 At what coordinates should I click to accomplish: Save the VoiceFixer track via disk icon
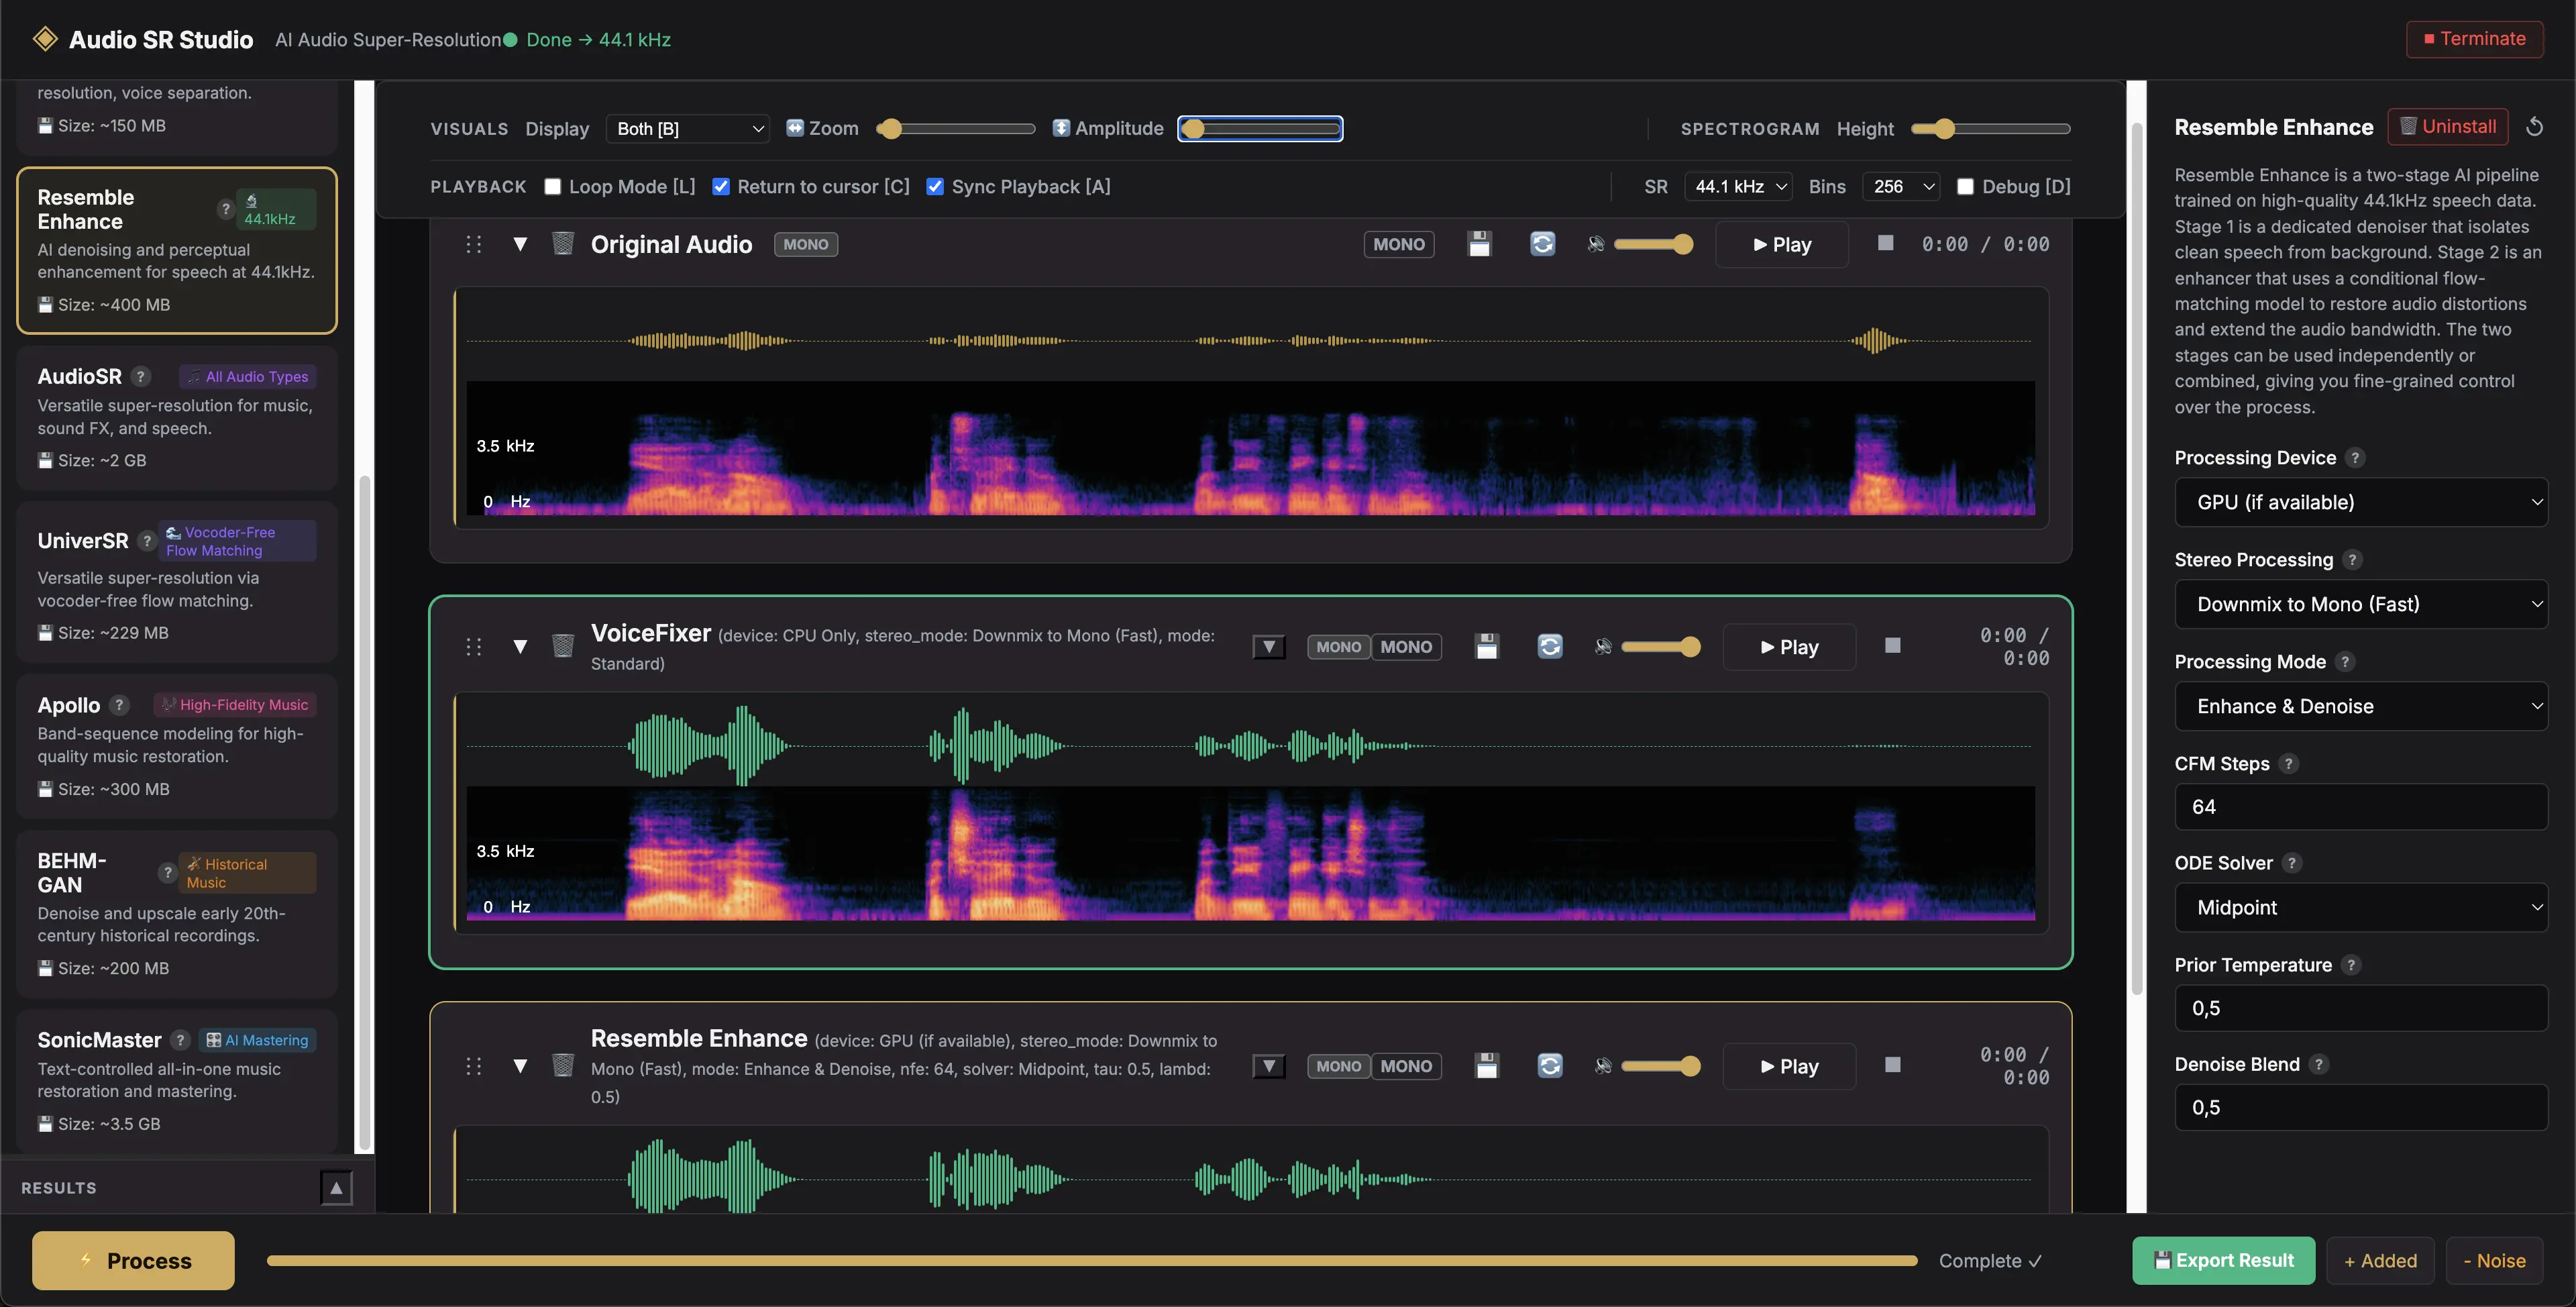1487,647
